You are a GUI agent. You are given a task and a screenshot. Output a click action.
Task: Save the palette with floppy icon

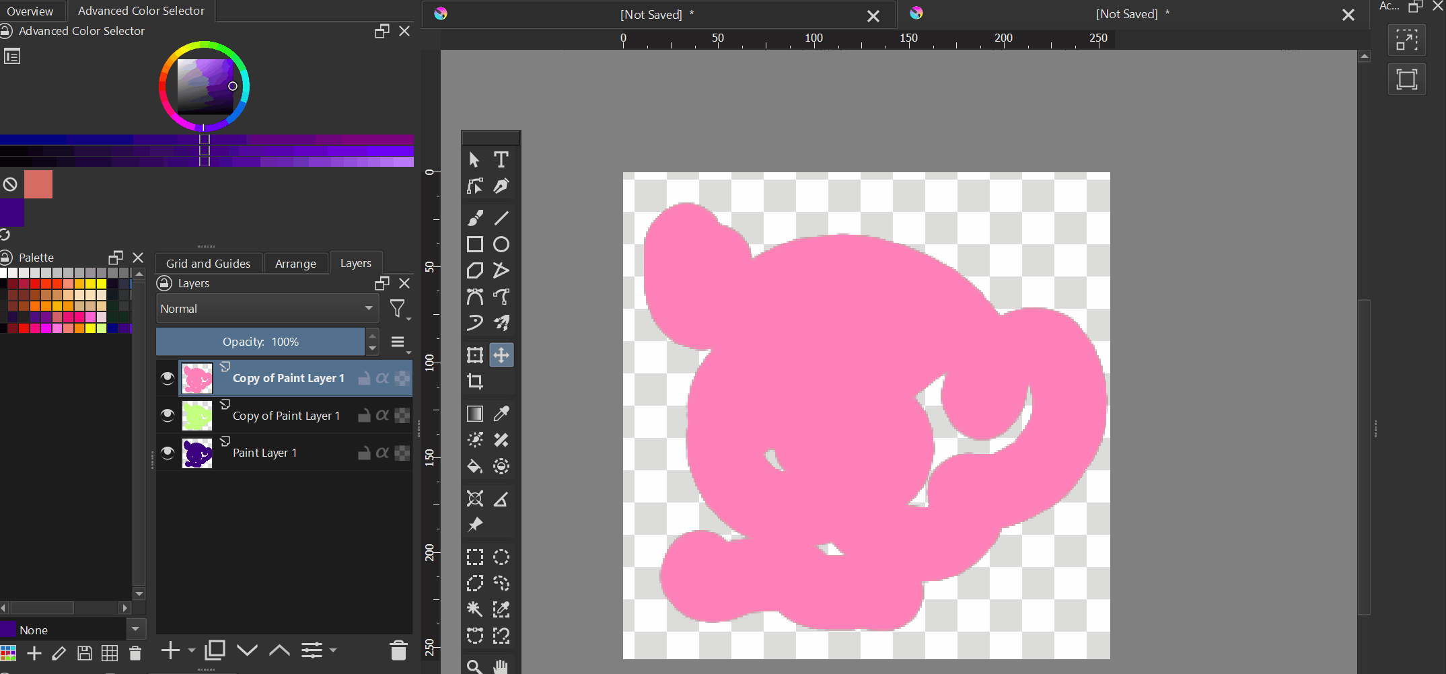(84, 653)
